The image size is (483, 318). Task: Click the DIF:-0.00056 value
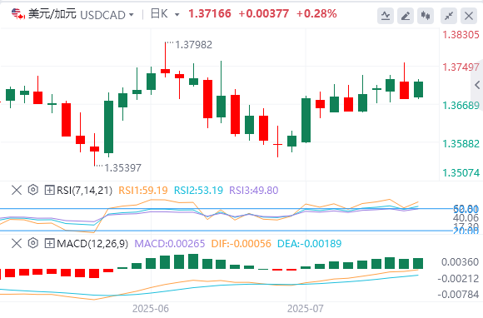pyautogui.click(x=242, y=244)
